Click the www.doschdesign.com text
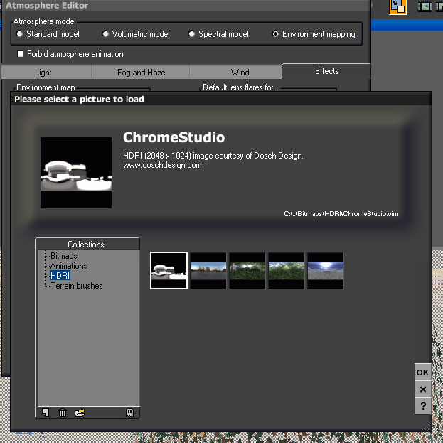 [162, 165]
